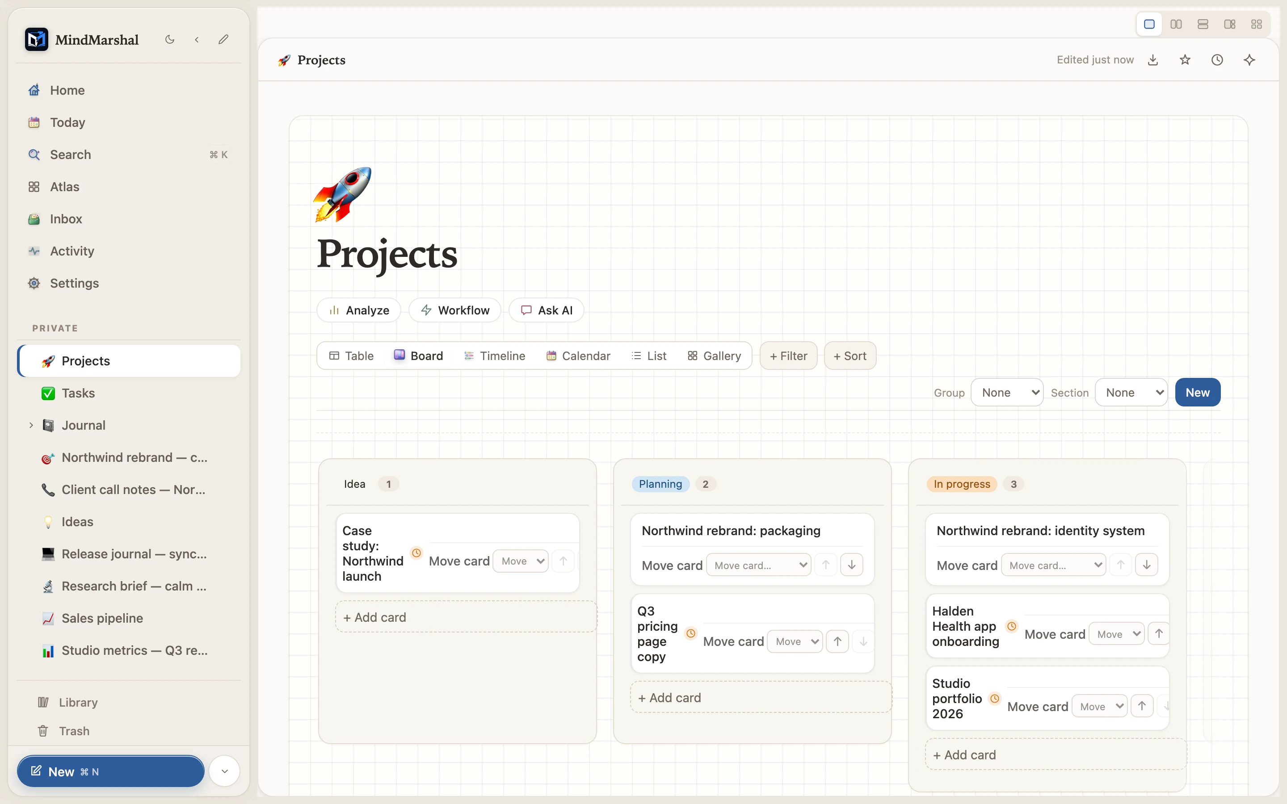Open the Section dropdown
The image size is (1287, 804).
tap(1131, 393)
